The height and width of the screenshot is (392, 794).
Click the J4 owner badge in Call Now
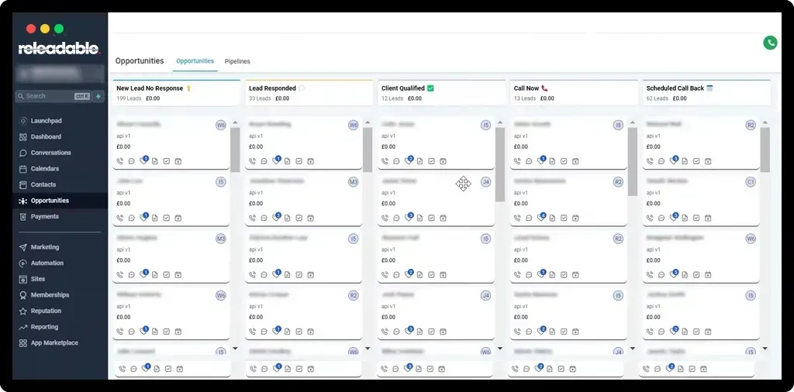click(x=618, y=352)
